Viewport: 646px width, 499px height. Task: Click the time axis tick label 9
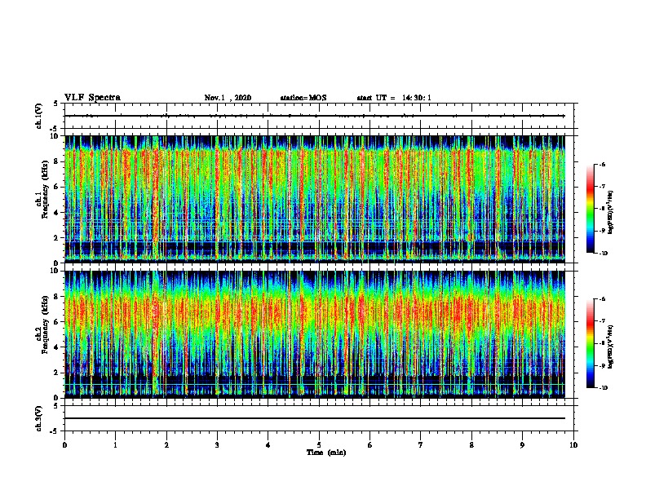tap(522, 445)
